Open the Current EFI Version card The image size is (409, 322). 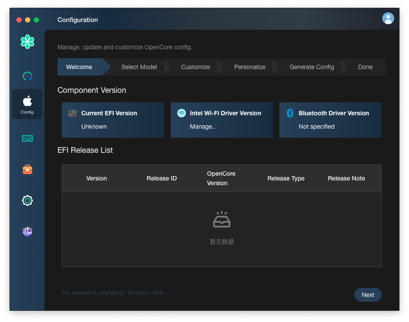[113, 120]
